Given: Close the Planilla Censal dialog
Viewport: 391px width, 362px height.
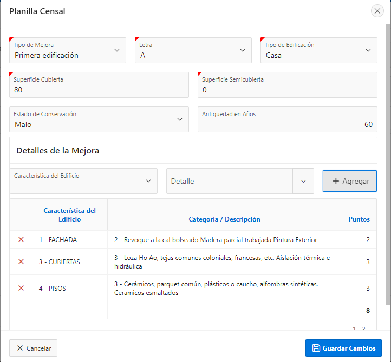Looking at the screenshot, I should [x=377, y=11].
